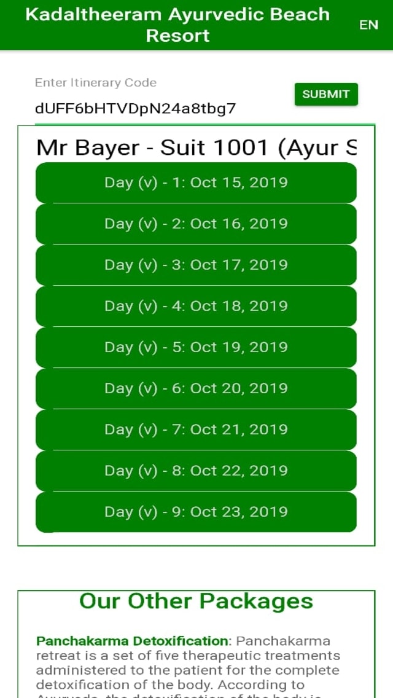Click the Our Other Packages heading
Viewport: 393px width, 698px height.
point(196,601)
